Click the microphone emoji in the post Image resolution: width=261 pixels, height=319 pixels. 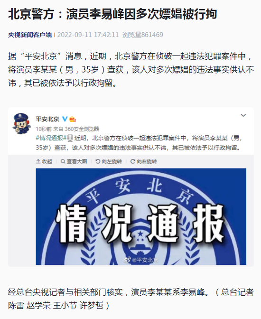70,138
